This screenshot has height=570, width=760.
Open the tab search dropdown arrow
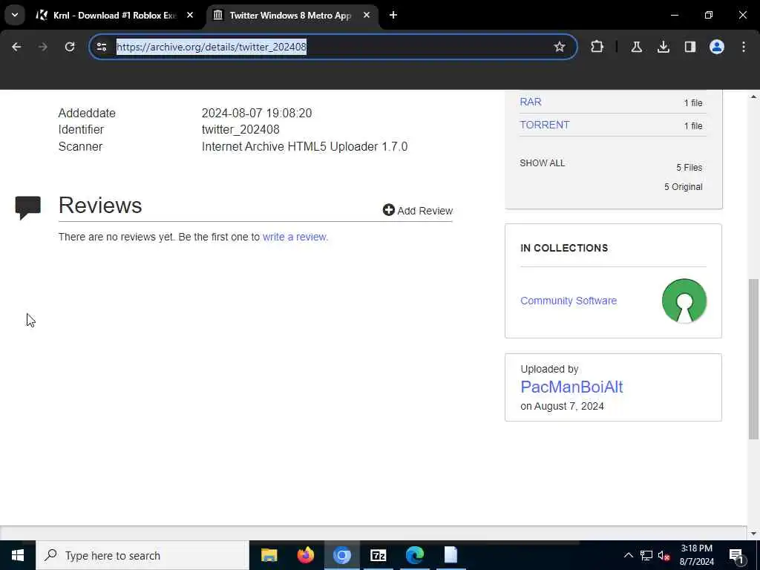(x=15, y=15)
